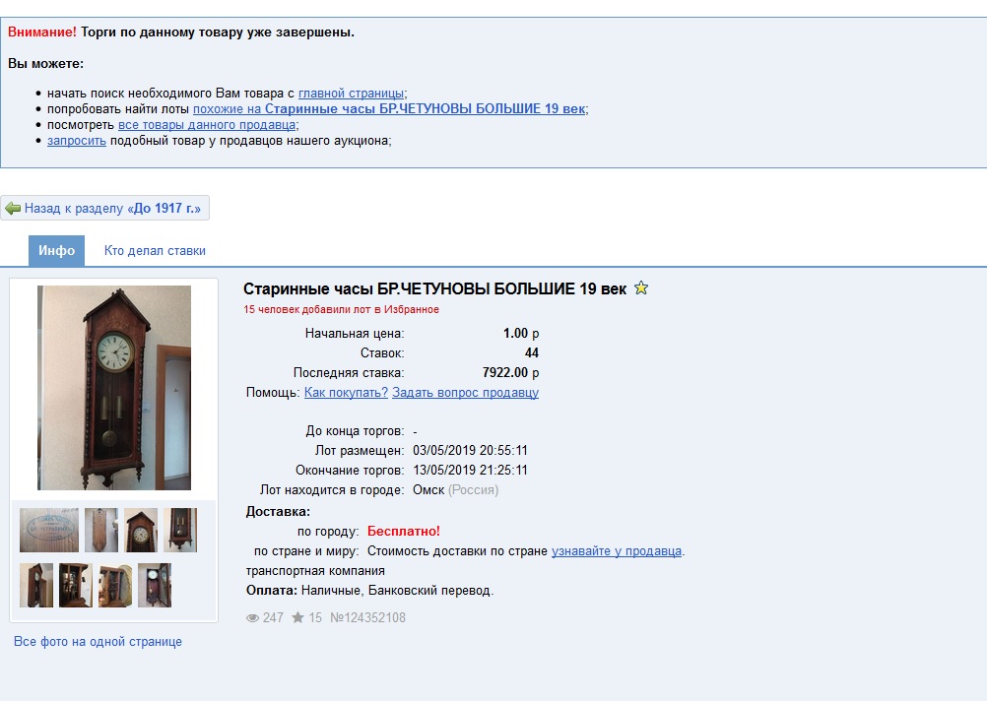This screenshot has height=701, width=987.
Task: Click the green back arrow icon
Action: (x=13, y=209)
